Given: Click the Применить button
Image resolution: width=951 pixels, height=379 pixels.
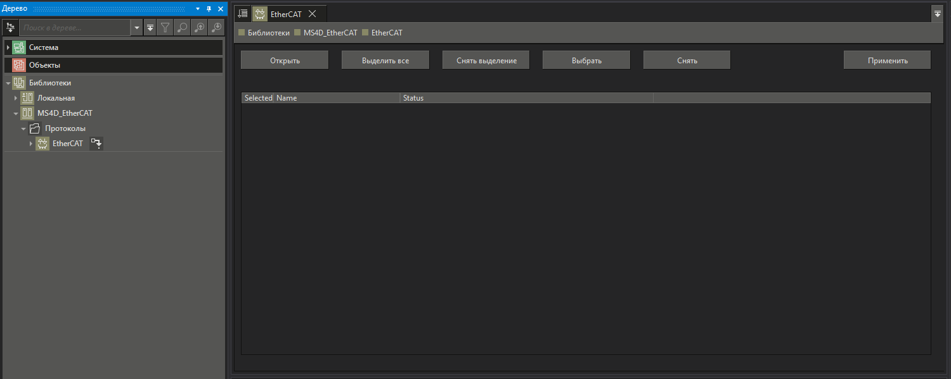Looking at the screenshot, I should (x=888, y=60).
